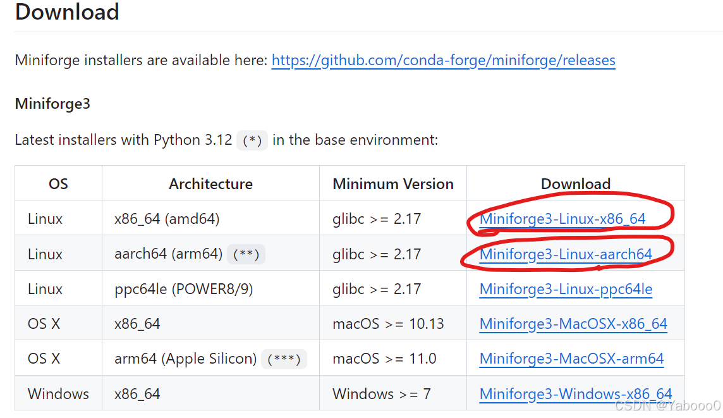Click "glibc >= 2.17" in the aarch64 row
This screenshot has height=418, width=723.
pyautogui.click(x=377, y=254)
